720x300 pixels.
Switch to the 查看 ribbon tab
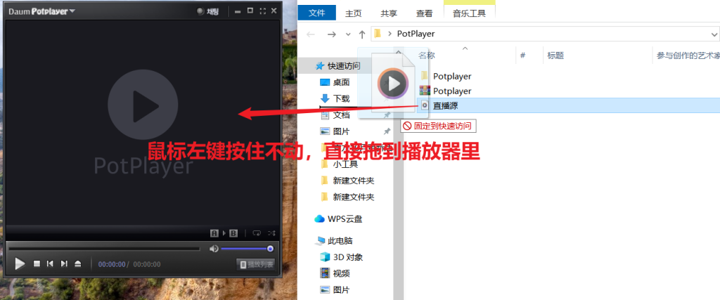click(x=424, y=13)
